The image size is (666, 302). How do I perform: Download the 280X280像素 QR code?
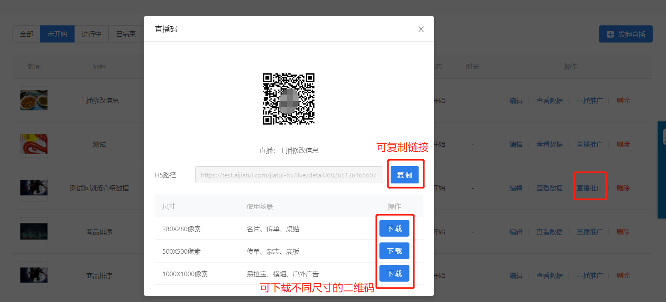point(394,228)
